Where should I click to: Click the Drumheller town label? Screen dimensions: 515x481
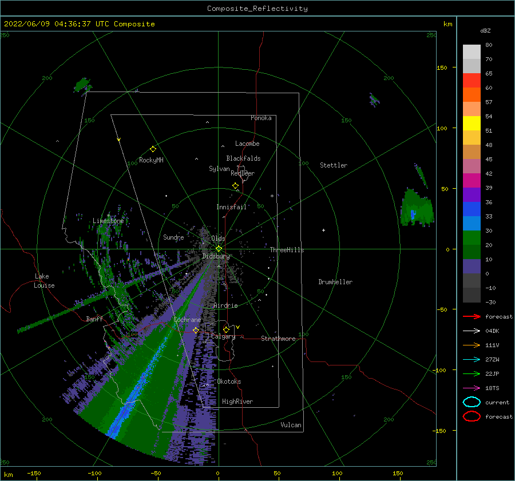pyautogui.click(x=335, y=282)
